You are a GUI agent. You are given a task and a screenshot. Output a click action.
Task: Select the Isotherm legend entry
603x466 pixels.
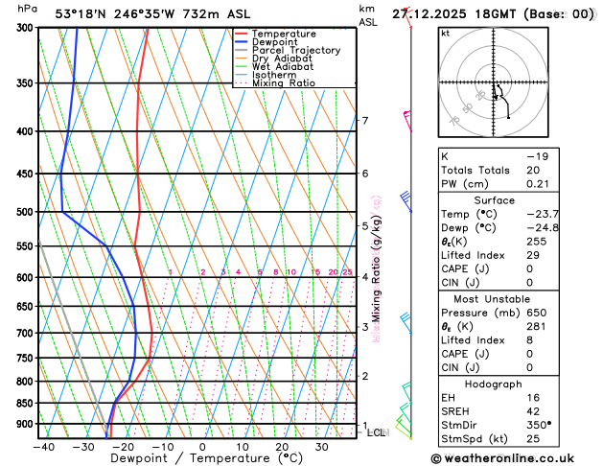[x=266, y=75]
